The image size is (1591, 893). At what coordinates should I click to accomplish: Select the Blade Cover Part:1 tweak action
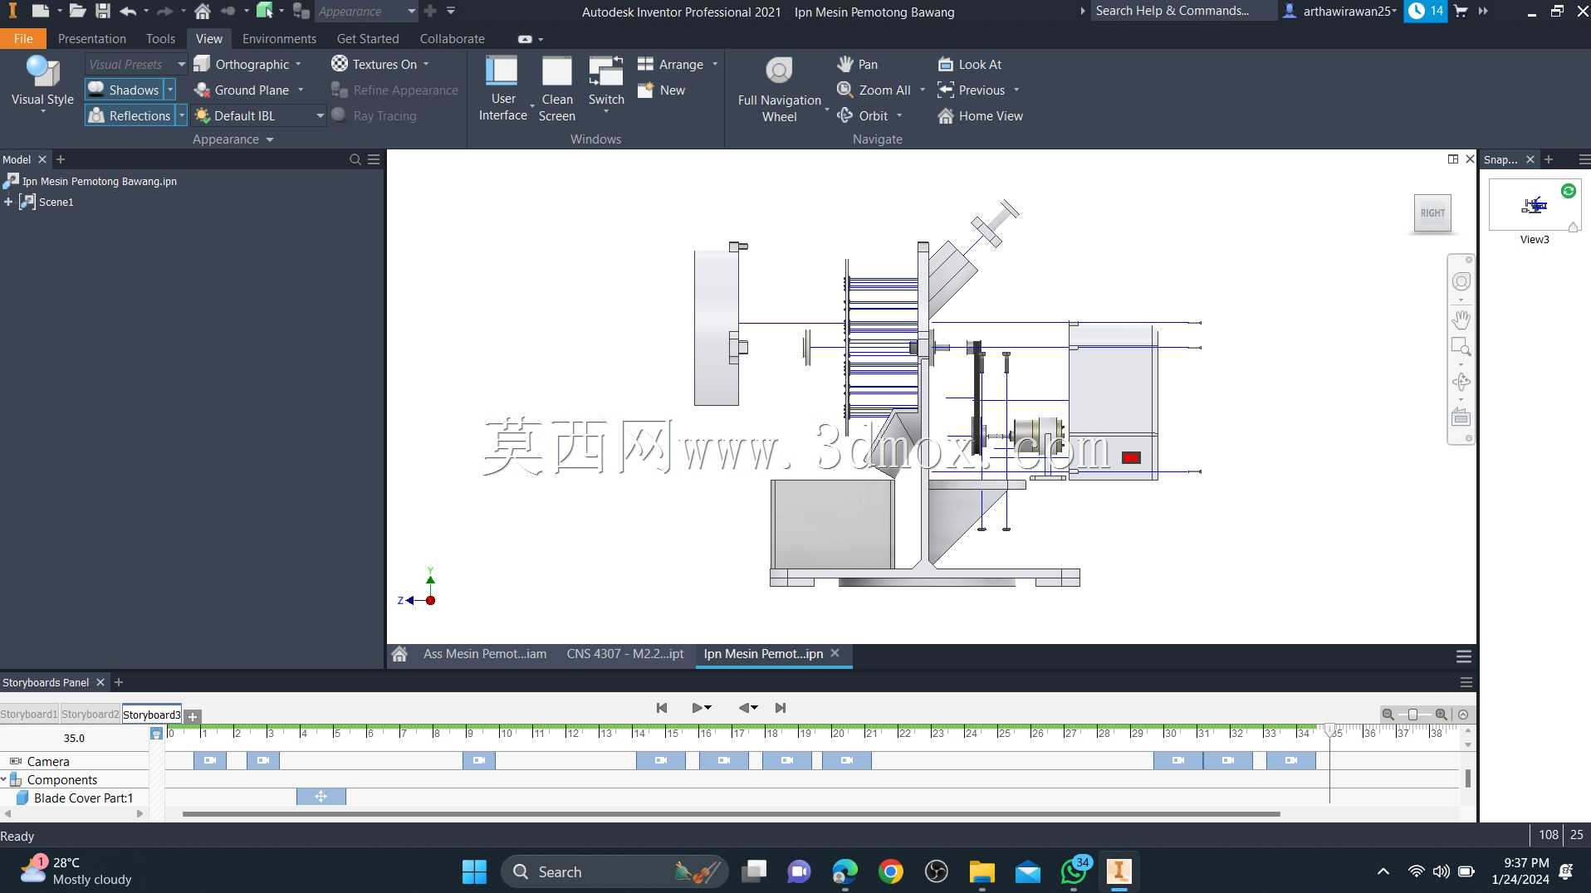click(321, 797)
